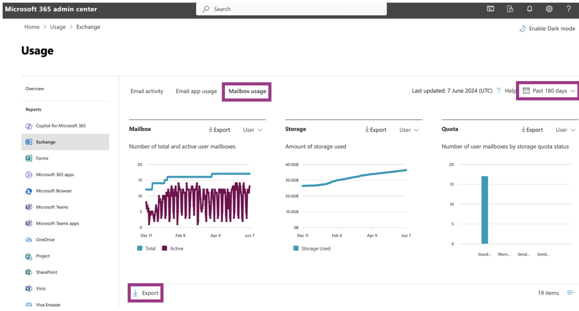Toggle the Total legend swatch
This screenshot has height=311, width=579.
click(x=140, y=248)
